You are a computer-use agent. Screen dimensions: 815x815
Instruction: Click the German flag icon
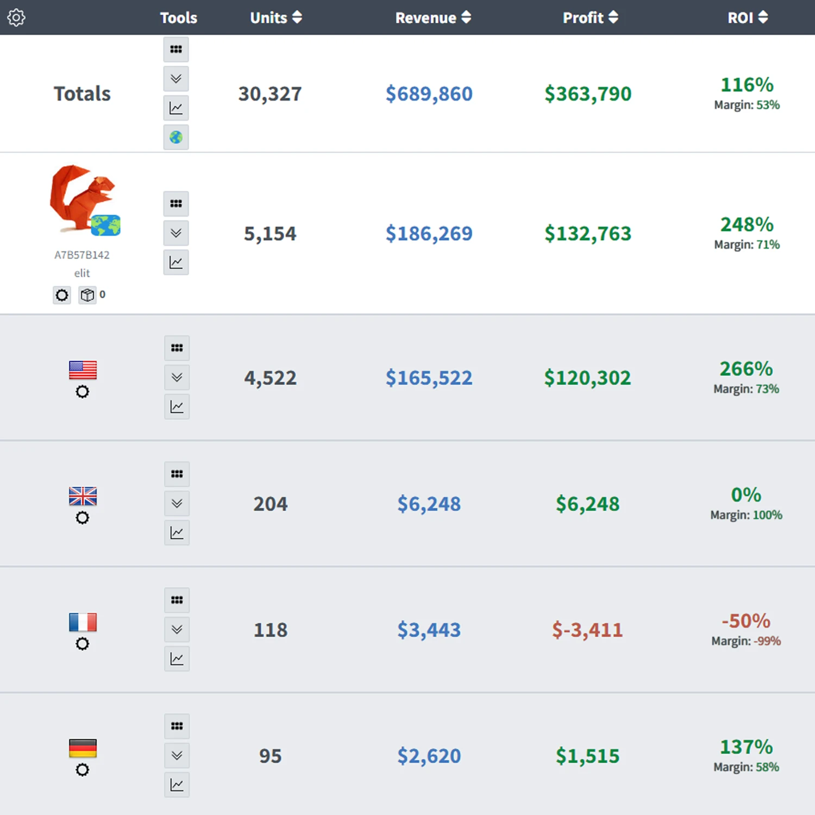tap(83, 748)
